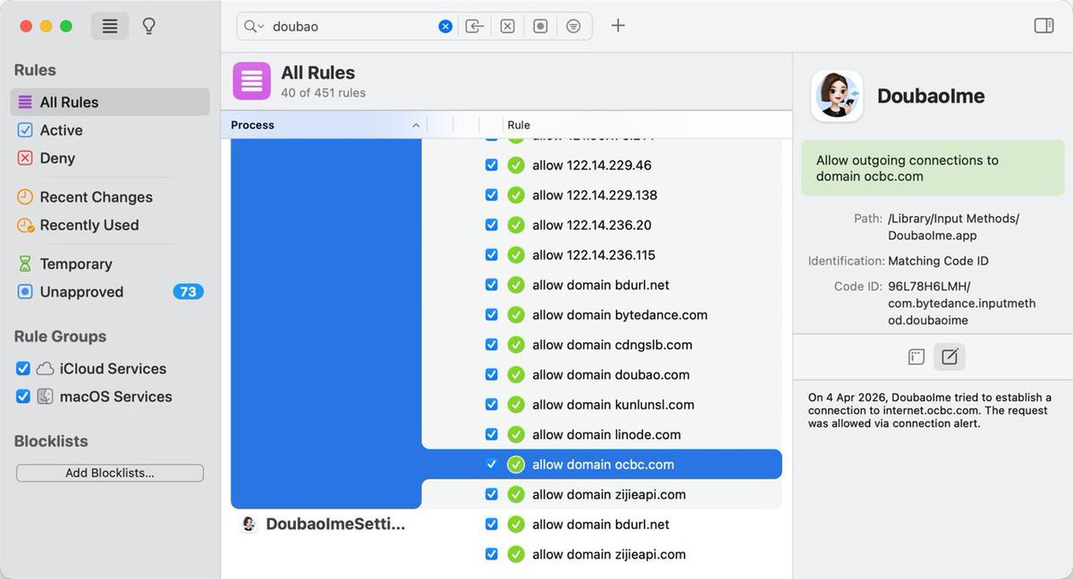1073x579 pixels.
Task: Open the search options magnifier dropdown
Action: click(253, 26)
